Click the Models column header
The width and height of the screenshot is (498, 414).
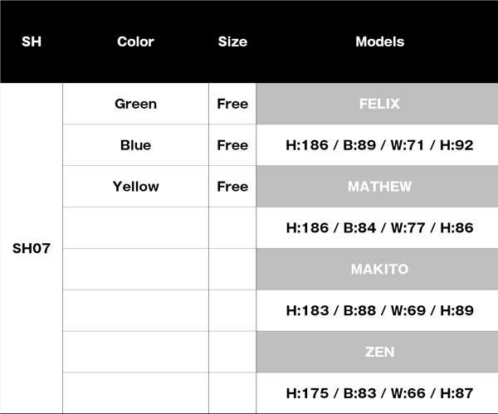pyautogui.click(x=379, y=41)
